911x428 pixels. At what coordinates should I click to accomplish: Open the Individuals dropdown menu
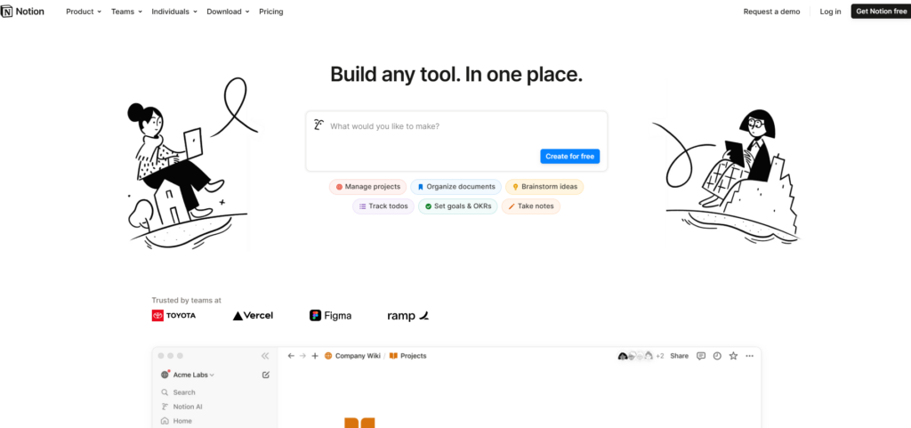point(174,12)
